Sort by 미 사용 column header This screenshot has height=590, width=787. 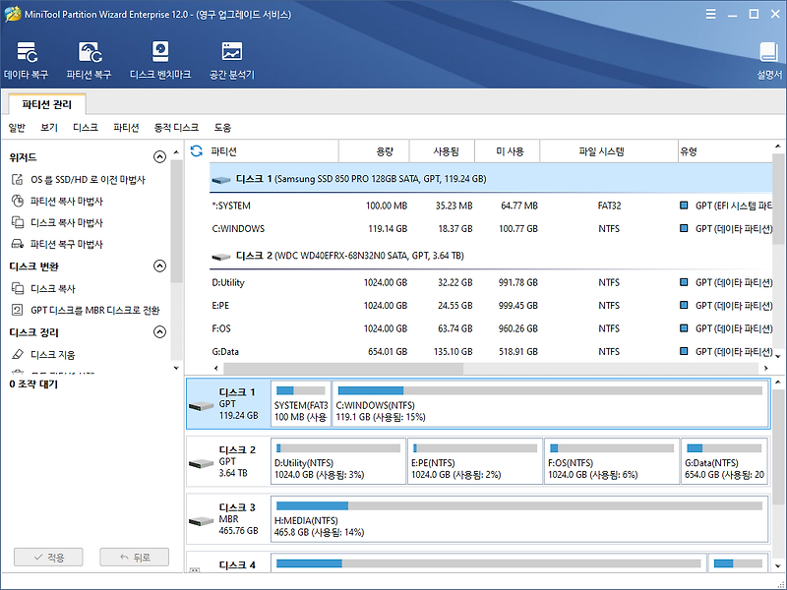point(508,151)
